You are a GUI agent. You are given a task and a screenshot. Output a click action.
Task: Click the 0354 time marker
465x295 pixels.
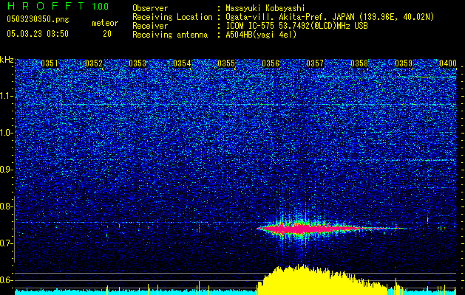tap(182, 63)
